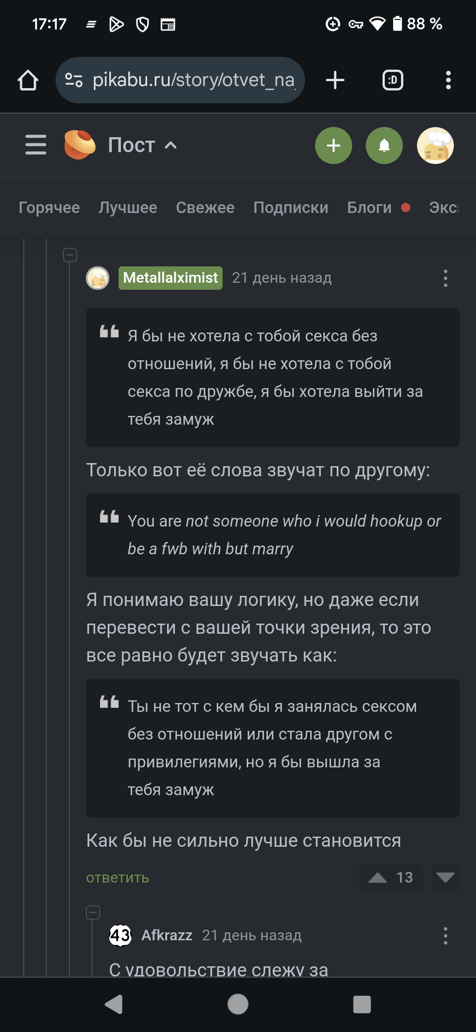This screenshot has width=476, height=1032.
Task: Tap the browser home icon
Action: (x=28, y=80)
